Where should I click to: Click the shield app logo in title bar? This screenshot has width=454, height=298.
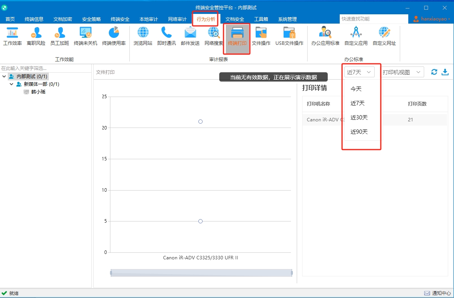[4, 8]
